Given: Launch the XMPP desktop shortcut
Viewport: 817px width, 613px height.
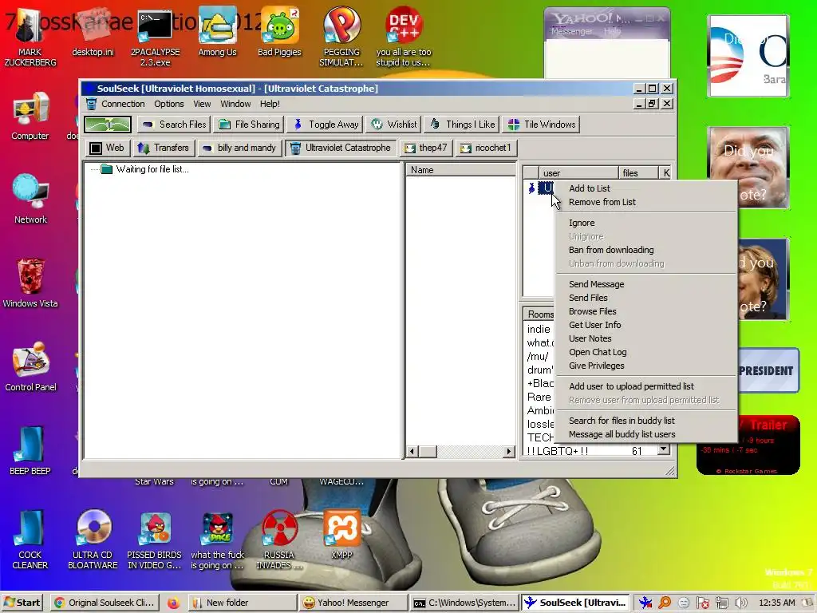Looking at the screenshot, I should point(341,534).
